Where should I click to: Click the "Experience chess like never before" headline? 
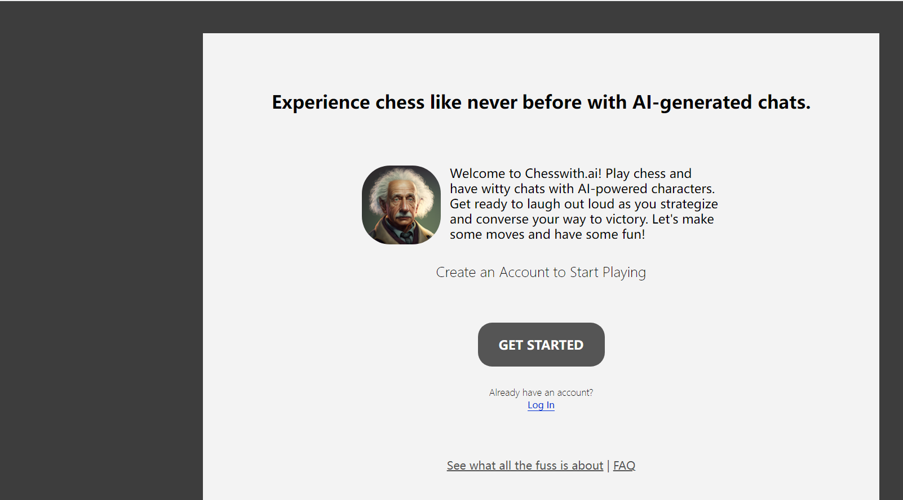pyautogui.click(x=541, y=102)
